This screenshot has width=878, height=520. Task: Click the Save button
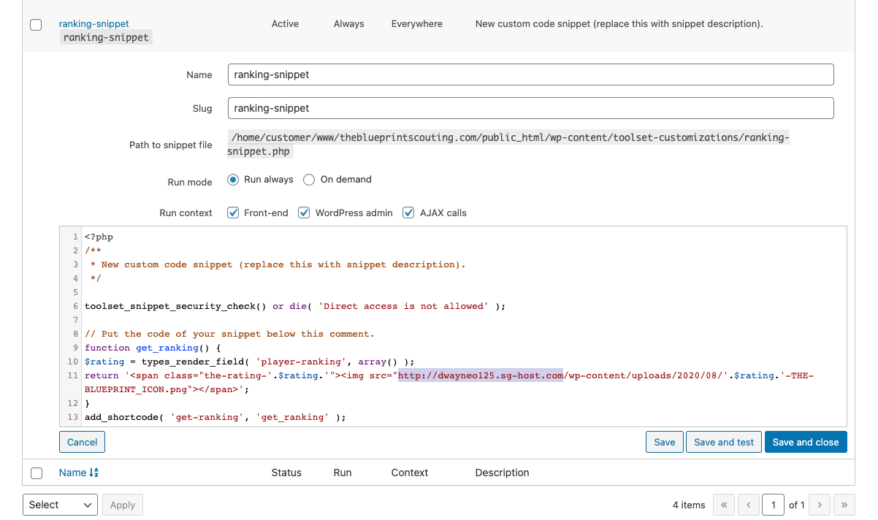(665, 442)
